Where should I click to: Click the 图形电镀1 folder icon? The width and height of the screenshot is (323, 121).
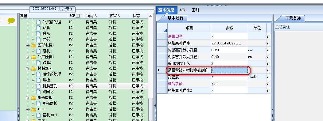coord(33,45)
